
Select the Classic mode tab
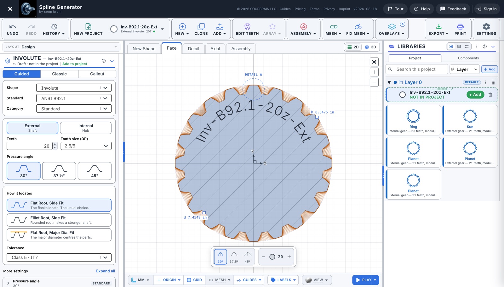pos(59,74)
